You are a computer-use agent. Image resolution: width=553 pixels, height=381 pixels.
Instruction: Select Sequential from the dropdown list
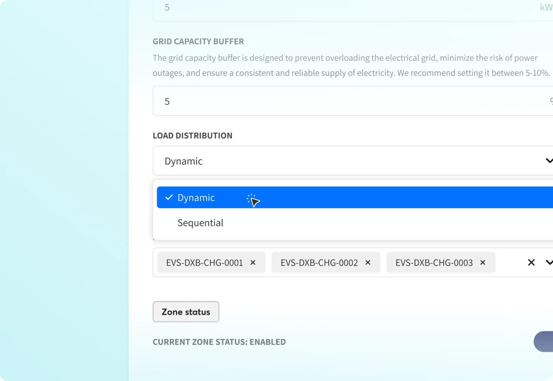(x=200, y=223)
